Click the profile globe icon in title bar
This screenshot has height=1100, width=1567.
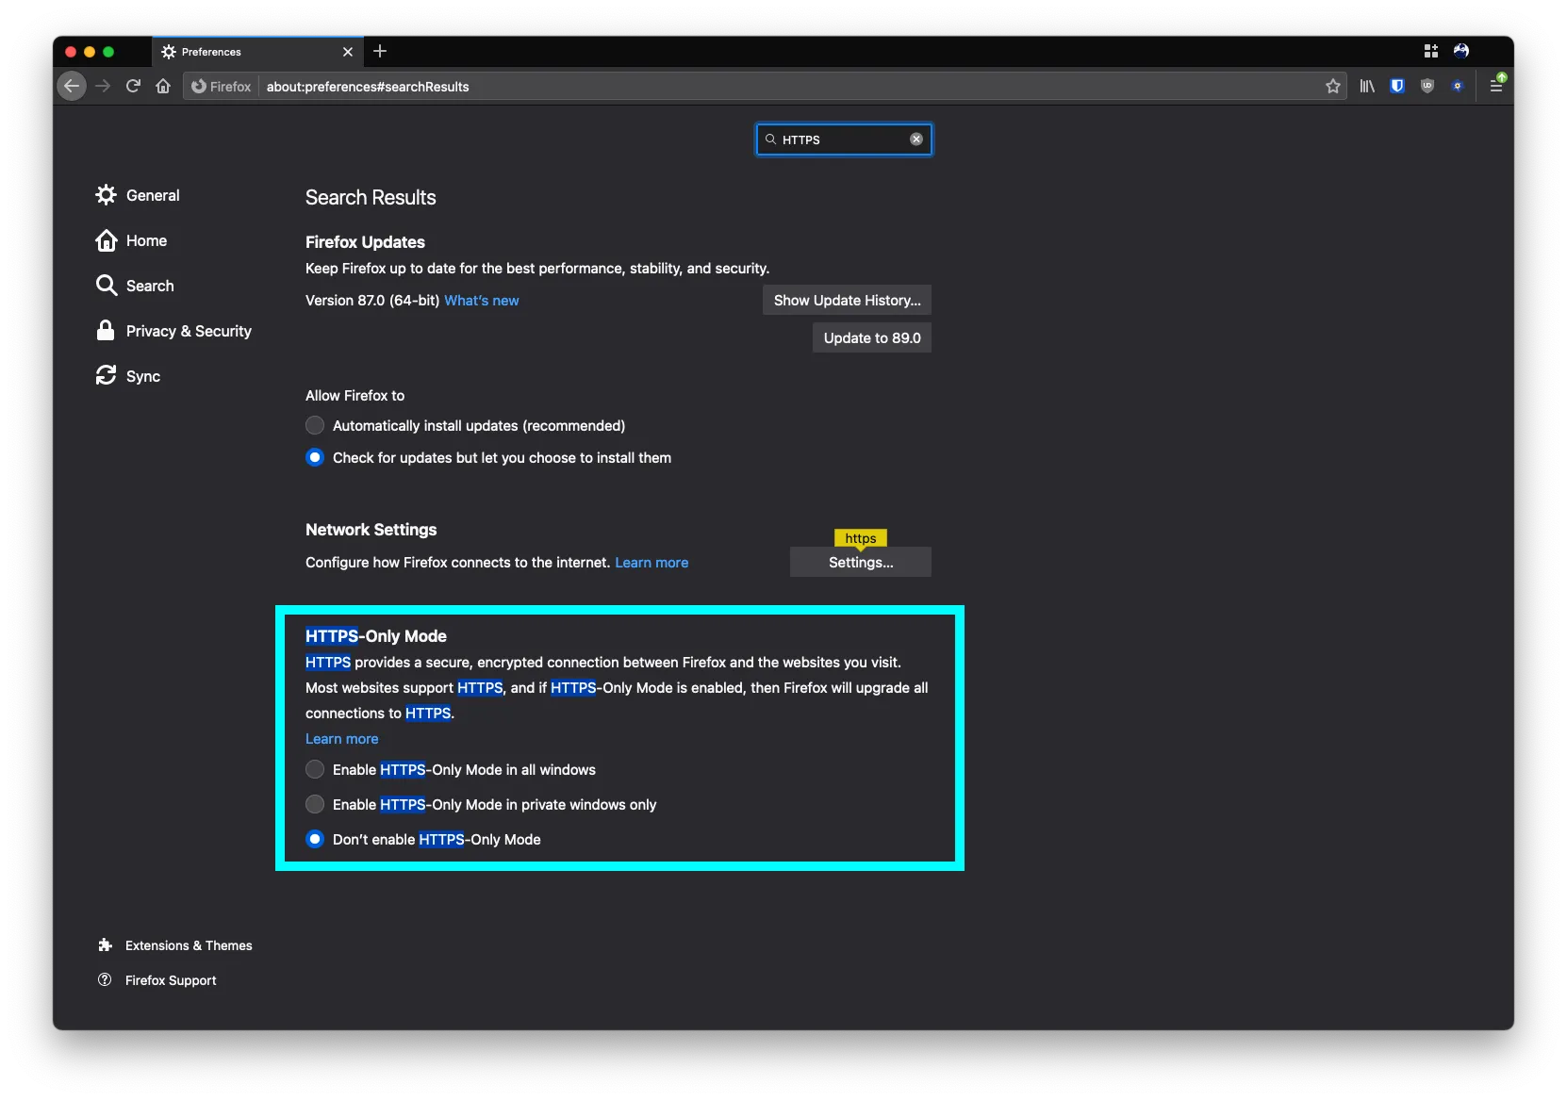1461,51
